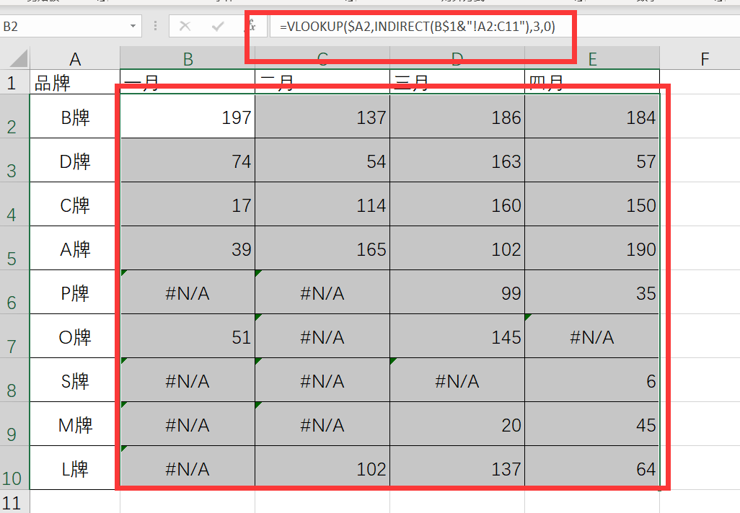This screenshot has height=513, width=740.
Task: Click cell with value 35
Action: tap(592, 292)
